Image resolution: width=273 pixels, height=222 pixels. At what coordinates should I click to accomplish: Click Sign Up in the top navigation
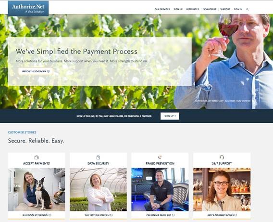coord(178,9)
